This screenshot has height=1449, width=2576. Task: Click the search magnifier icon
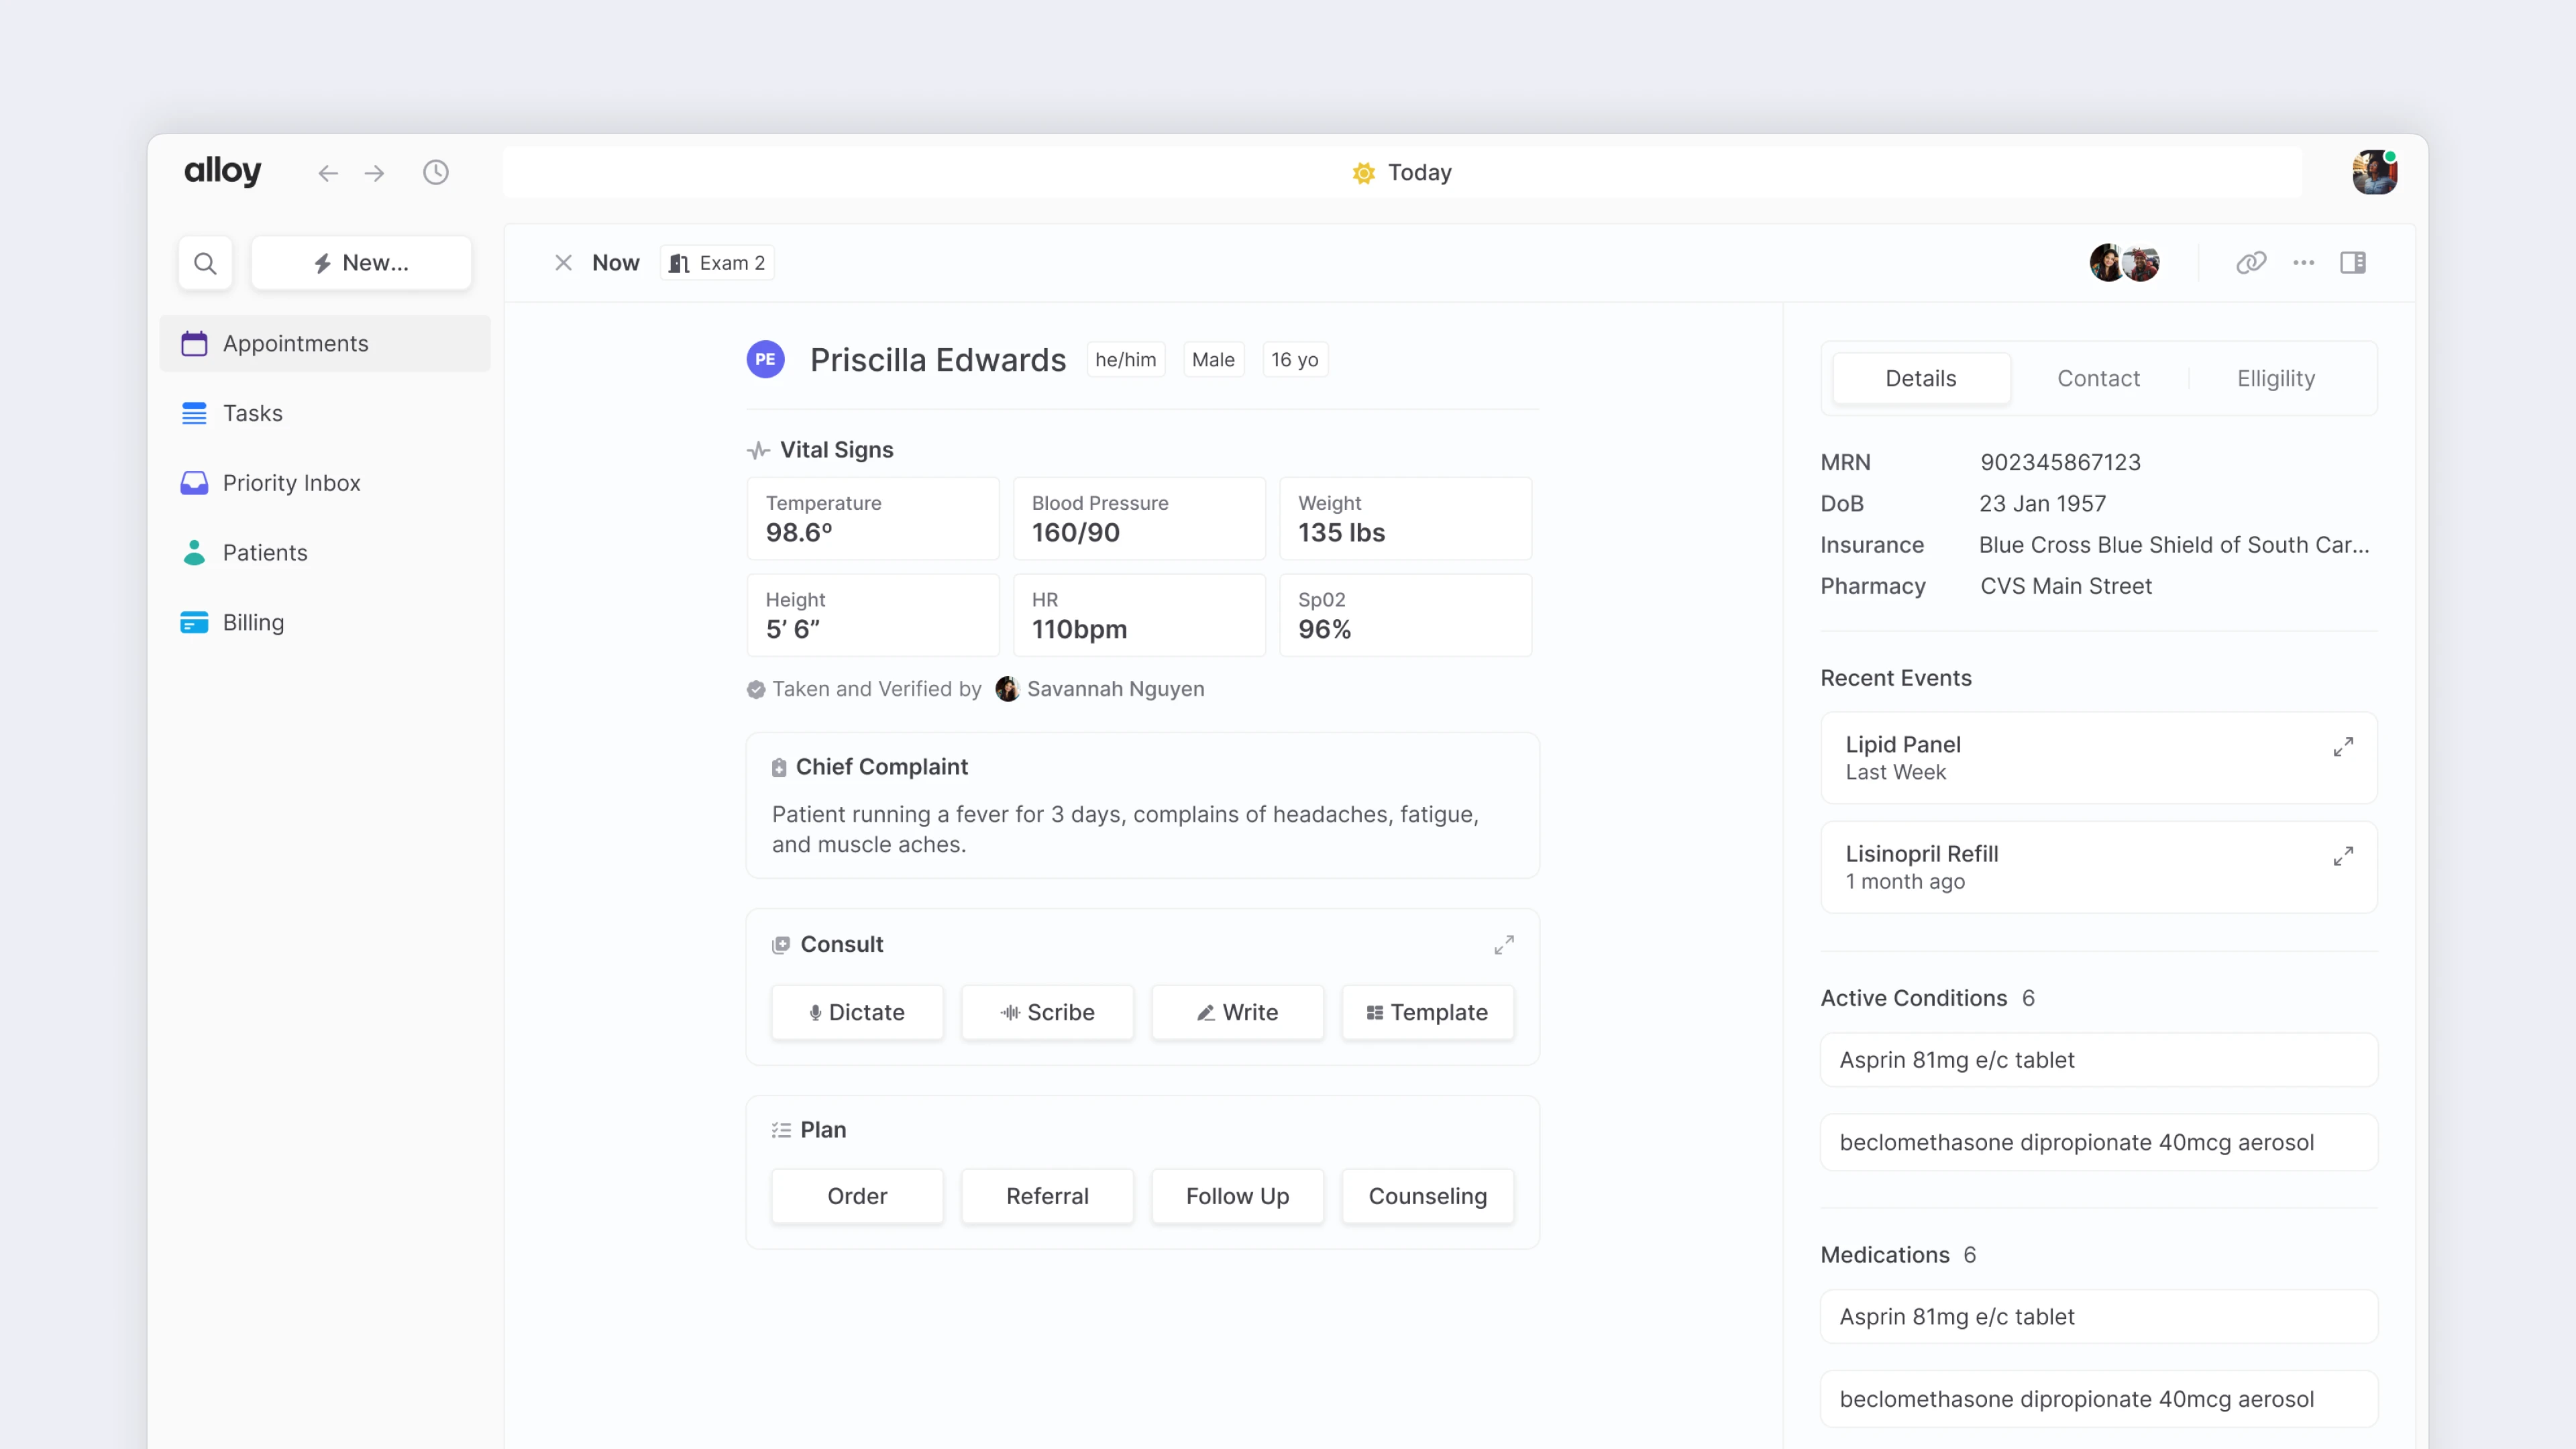(205, 263)
